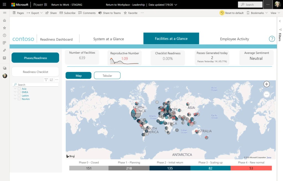Click the Microsoft app launcher waffle icon
The width and height of the screenshot is (283, 181).
tap(4, 5)
